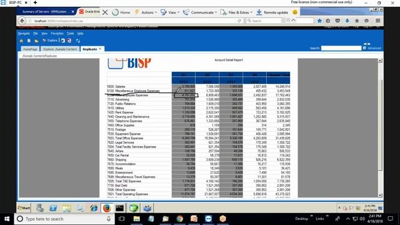Click TeamViewer icon on local taskbar
This screenshot has width=400, height=225.
208,219
